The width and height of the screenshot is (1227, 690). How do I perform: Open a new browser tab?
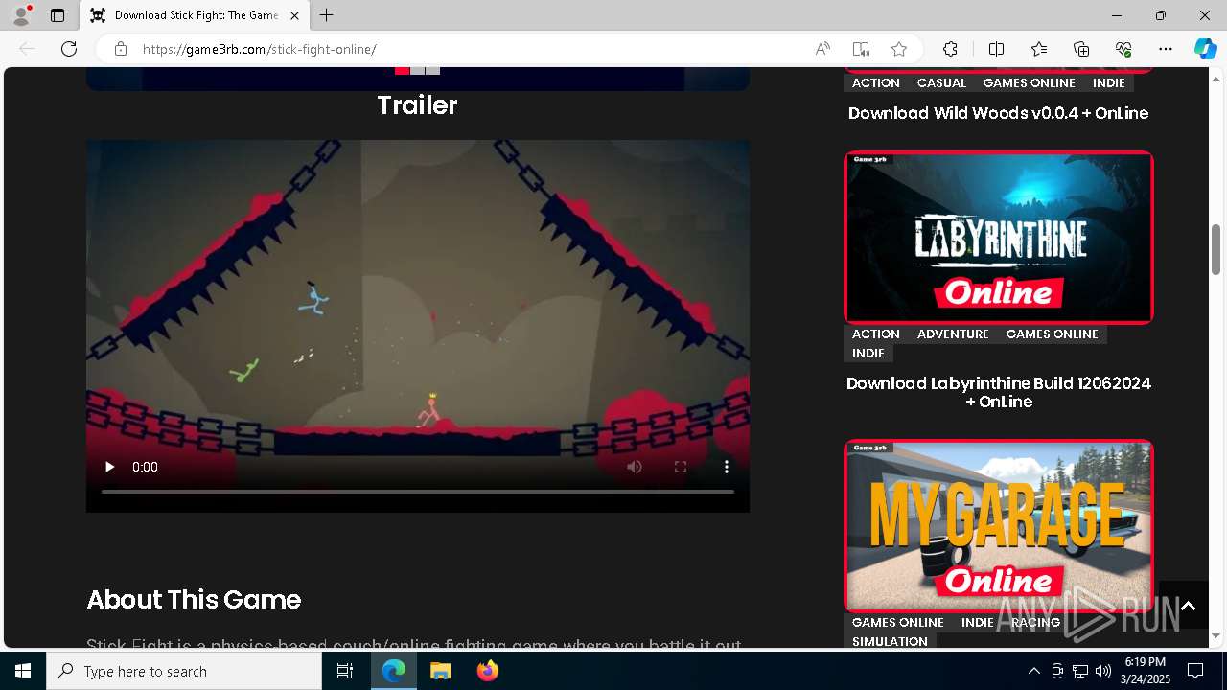point(327,15)
